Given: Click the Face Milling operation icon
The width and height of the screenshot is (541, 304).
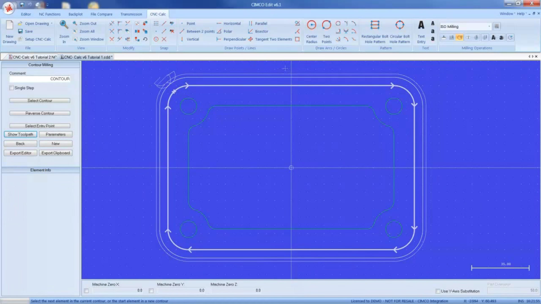Looking at the screenshot, I should pyautogui.click(x=444, y=37).
